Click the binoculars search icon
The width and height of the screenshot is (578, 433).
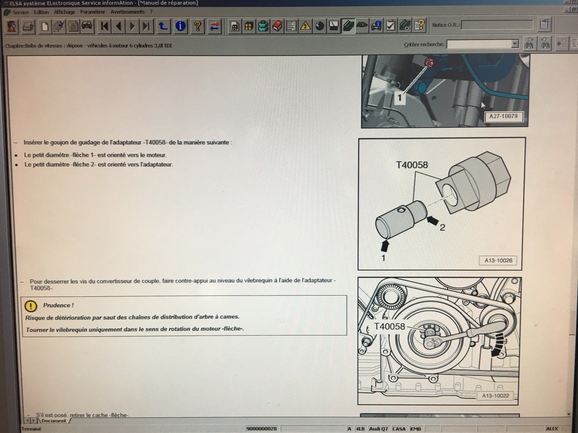pos(529,44)
